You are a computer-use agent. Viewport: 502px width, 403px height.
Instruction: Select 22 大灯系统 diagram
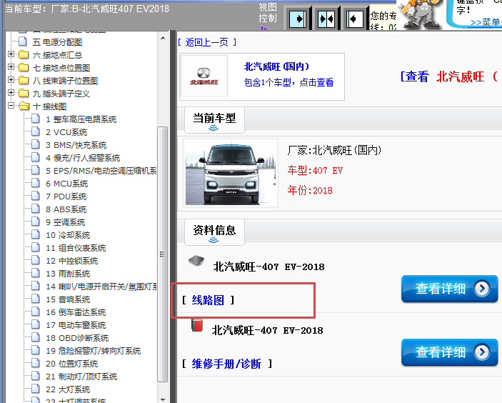click(68, 389)
